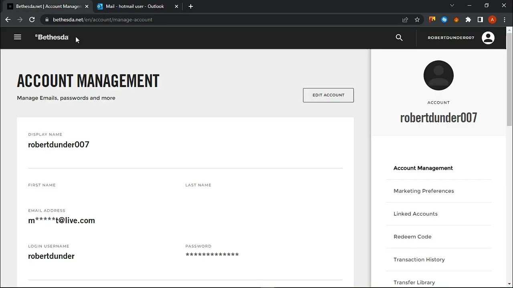This screenshot has width=513, height=288.
Task: Open Linked Accounts in the sidebar
Action: [416, 214]
